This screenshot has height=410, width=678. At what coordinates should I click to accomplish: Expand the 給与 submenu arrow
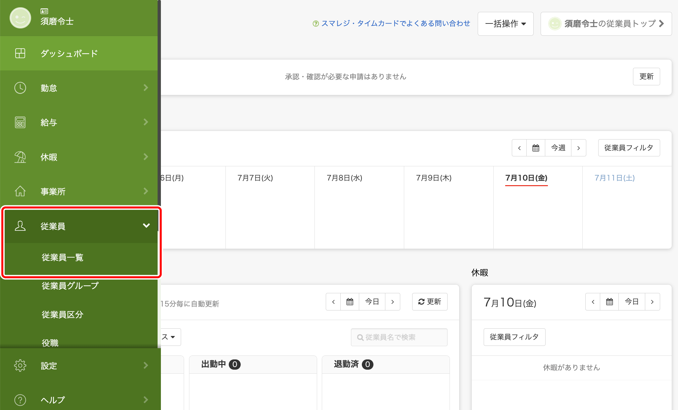click(146, 122)
